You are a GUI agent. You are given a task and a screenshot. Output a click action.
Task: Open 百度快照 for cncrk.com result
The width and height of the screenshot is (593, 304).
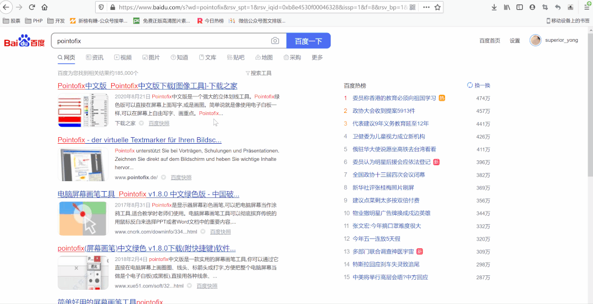point(221,232)
